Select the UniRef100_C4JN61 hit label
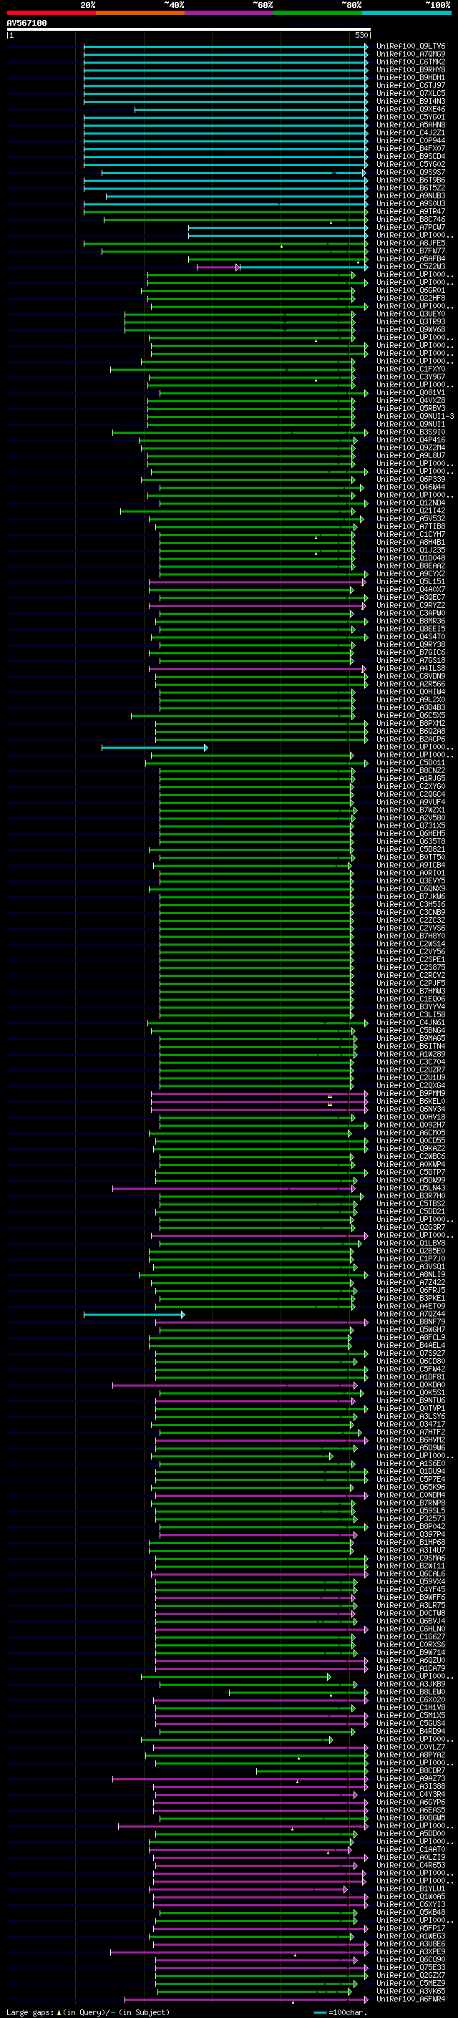Image resolution: width=458 pixels, height=2018 pixels. coord(411,1022)
